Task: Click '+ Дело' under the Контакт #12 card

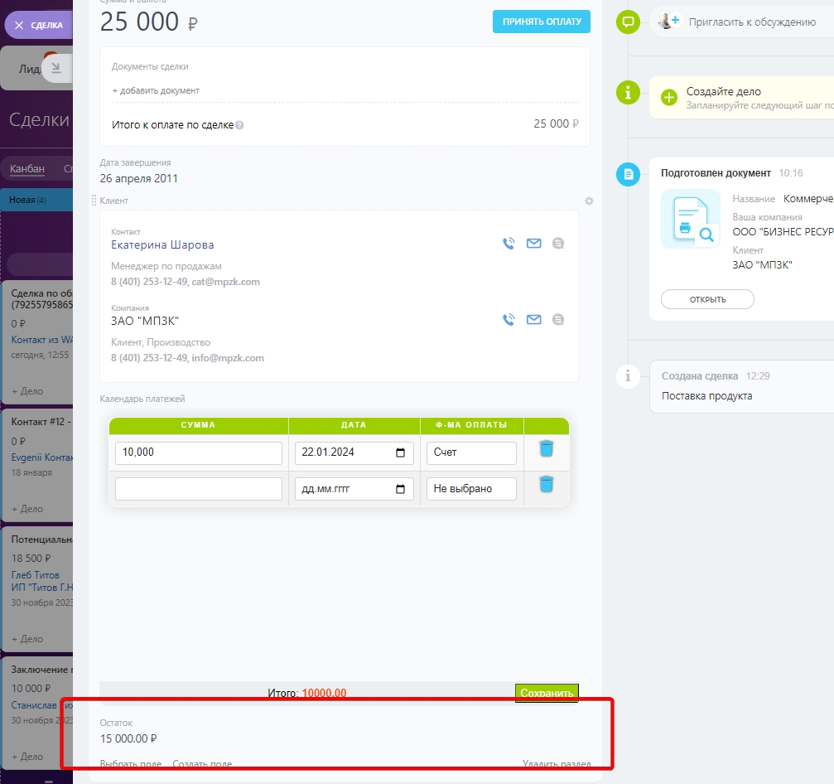Action: [27, 508]
